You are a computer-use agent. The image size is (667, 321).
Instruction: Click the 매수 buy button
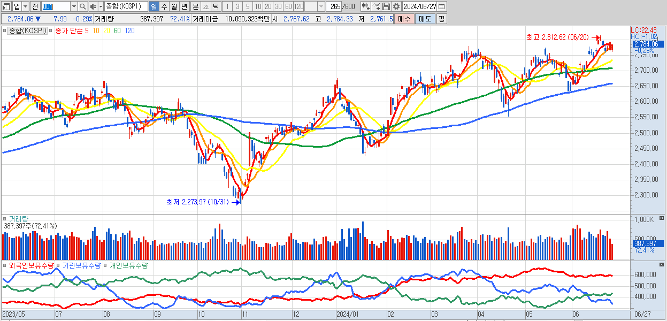pyautogui.click(x=404, y=19)
